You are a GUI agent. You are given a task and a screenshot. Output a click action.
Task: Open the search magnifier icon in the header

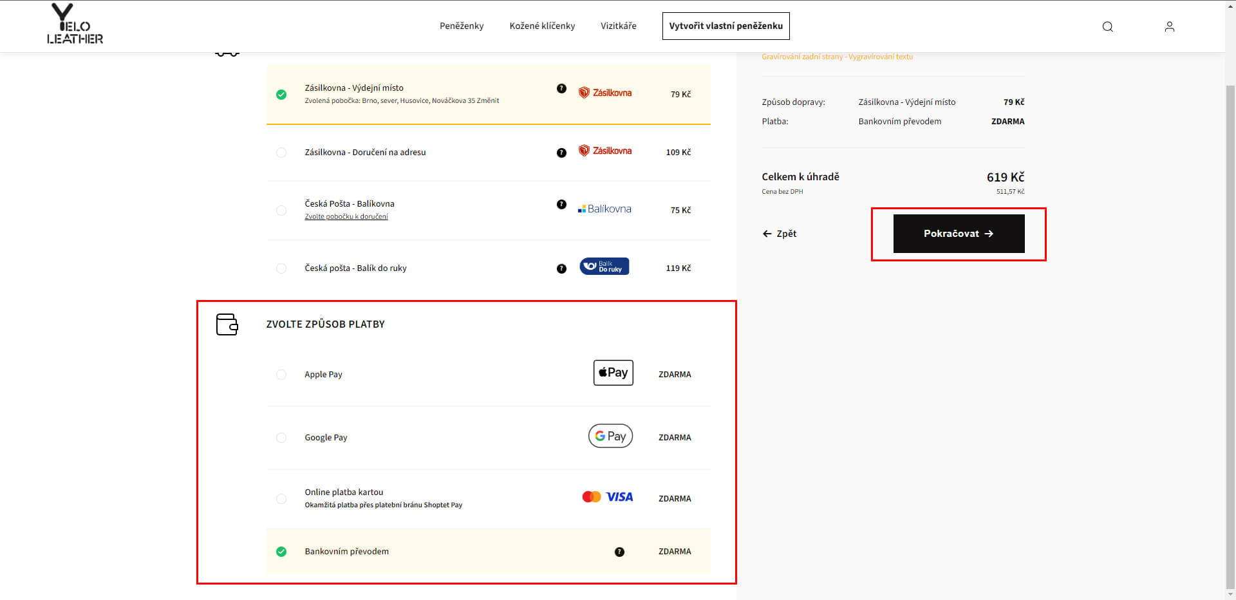(x=1107, y=26)
